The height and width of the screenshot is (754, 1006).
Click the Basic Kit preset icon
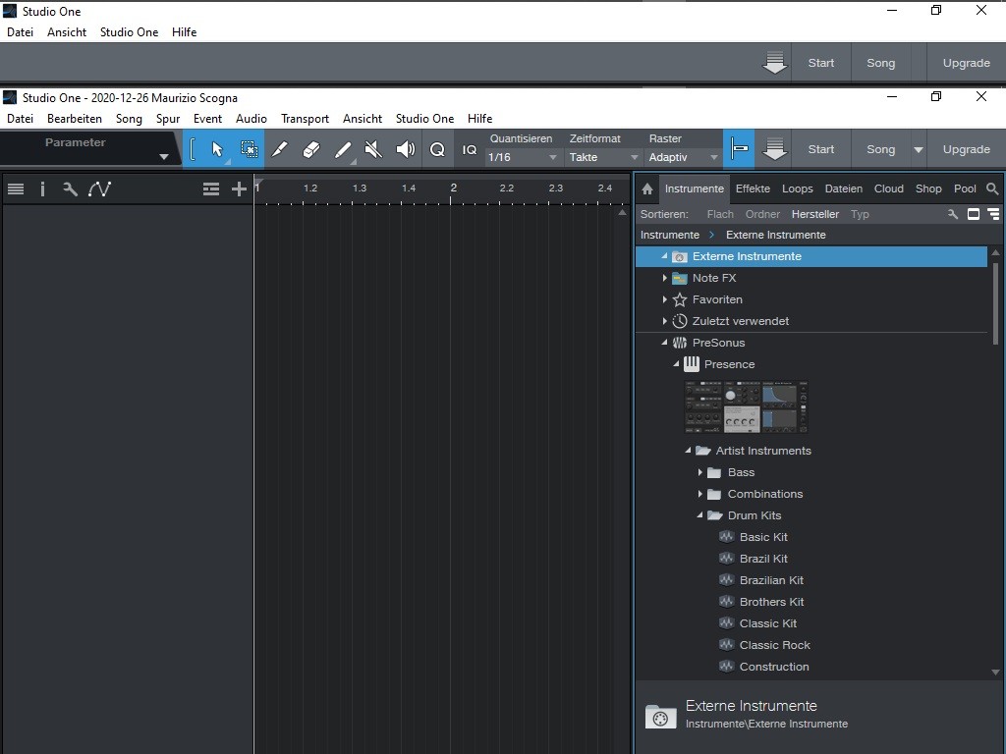pos(726,537)
